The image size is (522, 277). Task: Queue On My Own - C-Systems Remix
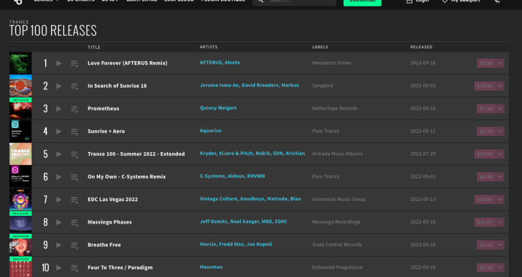point(74,177)
